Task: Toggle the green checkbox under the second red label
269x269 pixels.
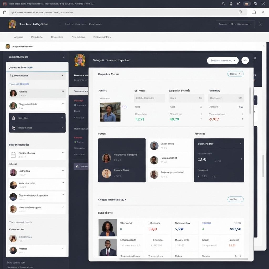Action: (x=75, y=142)
